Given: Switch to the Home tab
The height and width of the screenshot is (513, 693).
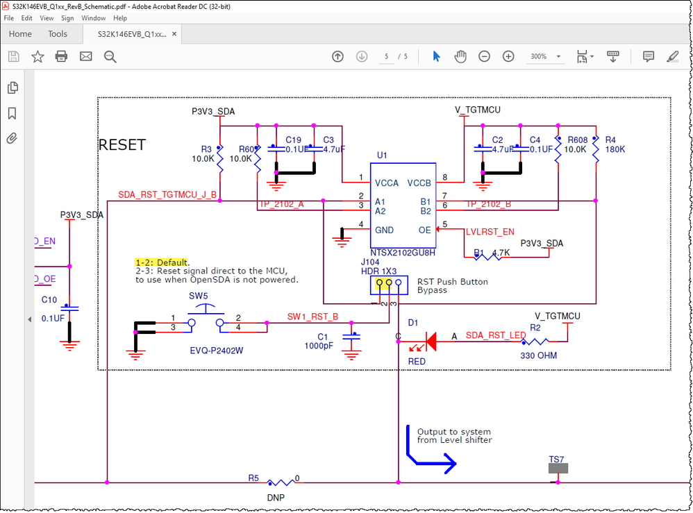Looking at the screenshot, I should [x=20, y=33].
